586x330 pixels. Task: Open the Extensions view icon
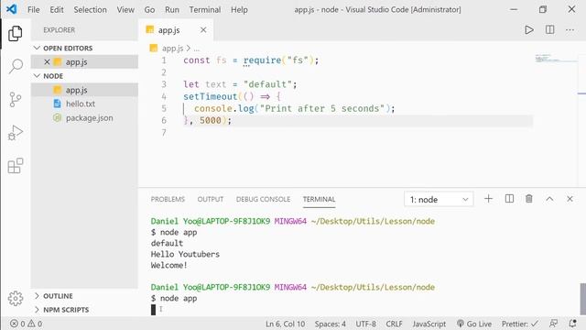point(16,165)
